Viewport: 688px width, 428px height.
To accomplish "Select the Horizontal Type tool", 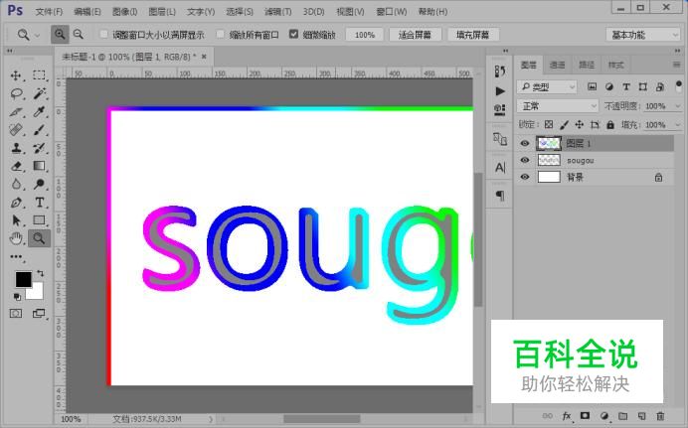I will (39, 203).
